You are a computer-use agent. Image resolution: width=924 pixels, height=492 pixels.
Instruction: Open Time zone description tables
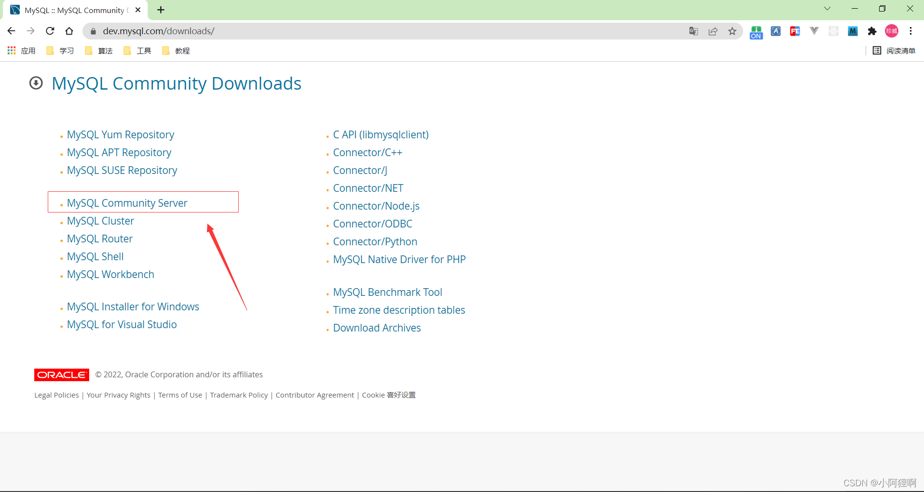coord(399,310)
